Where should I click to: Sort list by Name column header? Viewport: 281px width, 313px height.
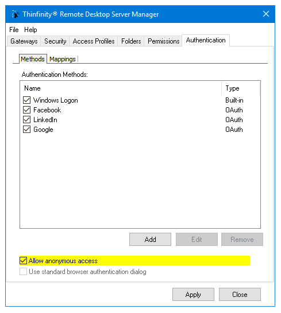[121, 88]
